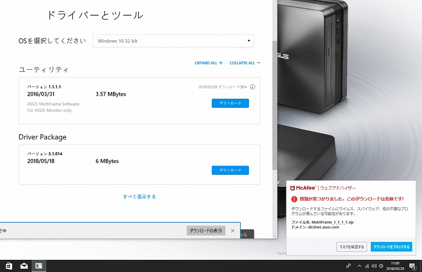This screenshot has height=272, width=422.
Task: Click リスクを容認する in McAfee popup
Action: pyautogui.click(x=351, y=247)
